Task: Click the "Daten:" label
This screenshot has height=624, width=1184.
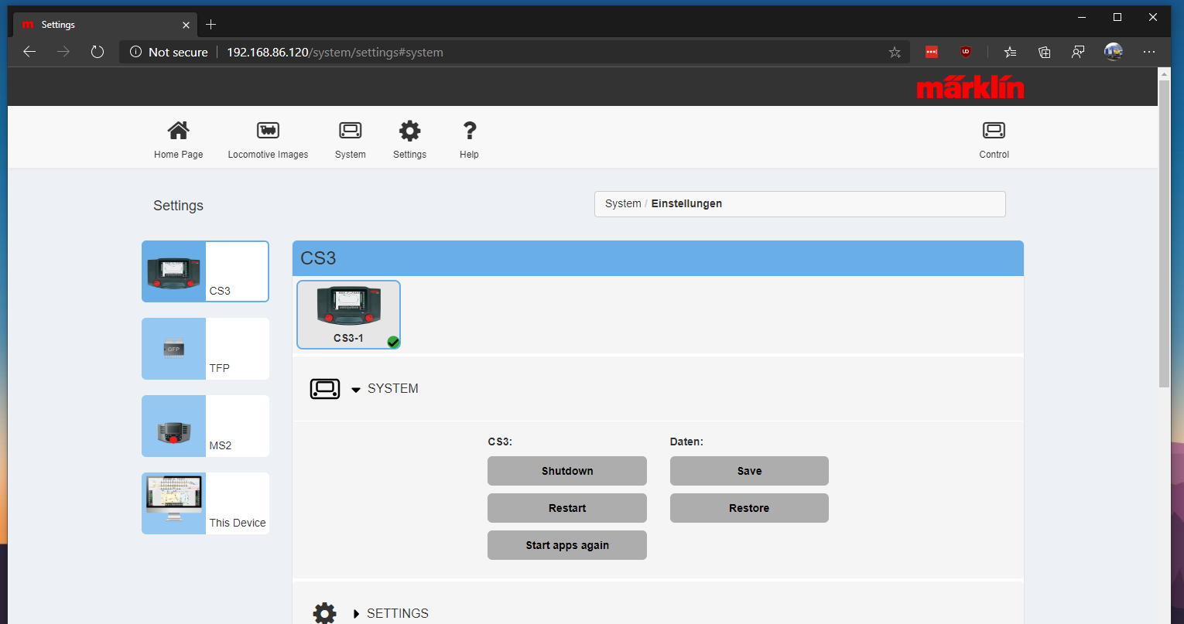Action: click(686, 442)
